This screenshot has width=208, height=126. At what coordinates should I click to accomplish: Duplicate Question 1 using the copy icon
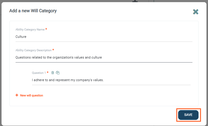58,73
